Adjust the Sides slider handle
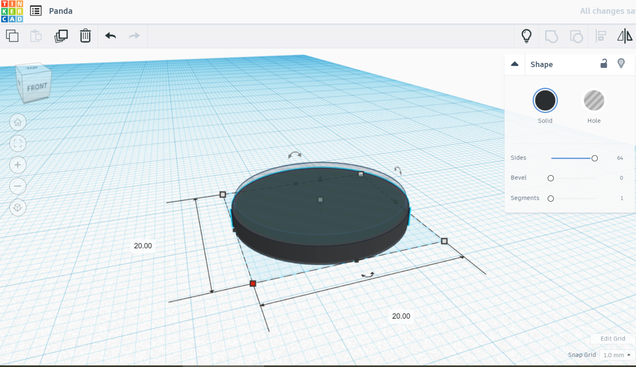Screen dimensions: 636x367 595,158
